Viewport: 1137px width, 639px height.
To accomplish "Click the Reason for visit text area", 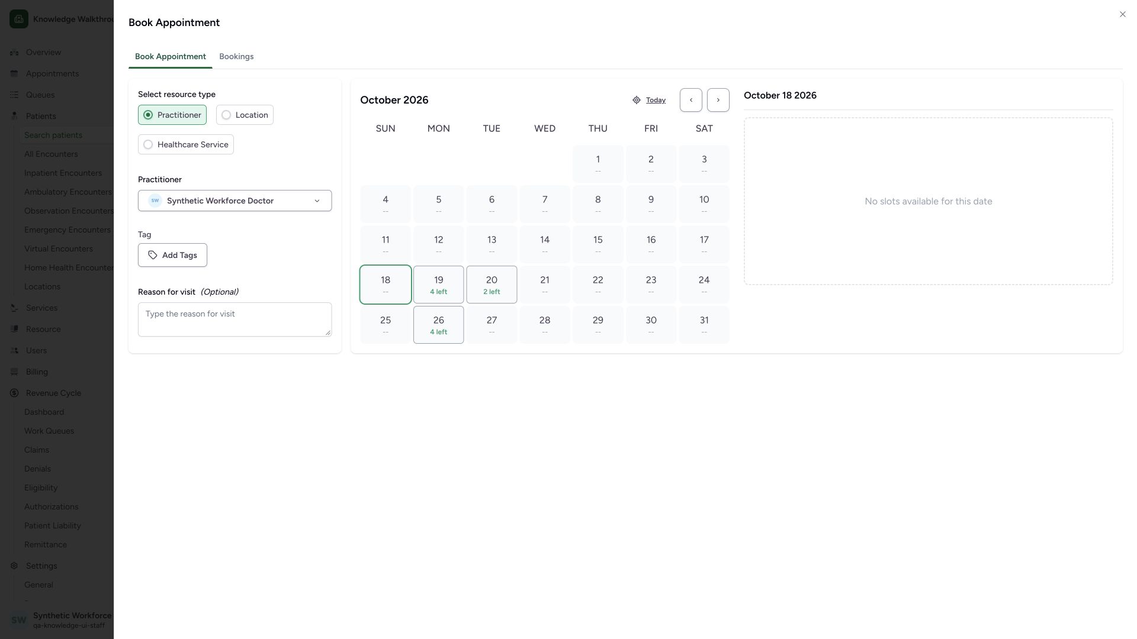I will click(x=235, y=319).
